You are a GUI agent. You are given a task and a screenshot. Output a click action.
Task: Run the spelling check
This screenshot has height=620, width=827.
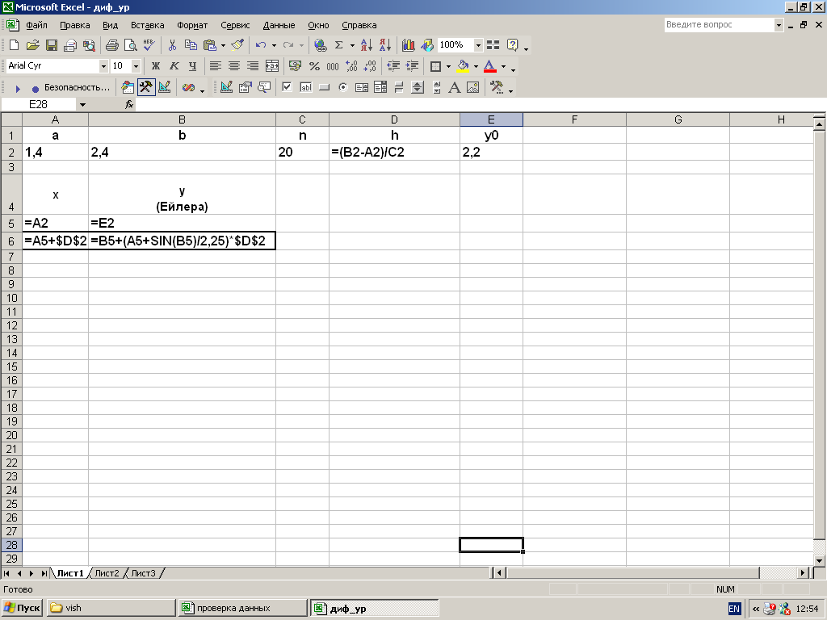click(149, 45)
